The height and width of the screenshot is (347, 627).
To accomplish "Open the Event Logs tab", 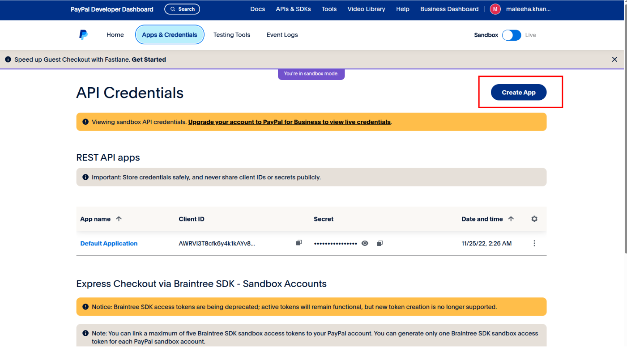I will click(x=282, y=35).
